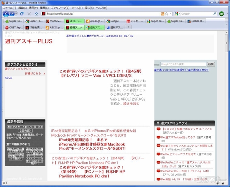Click the 検索 button

(211, 64)
